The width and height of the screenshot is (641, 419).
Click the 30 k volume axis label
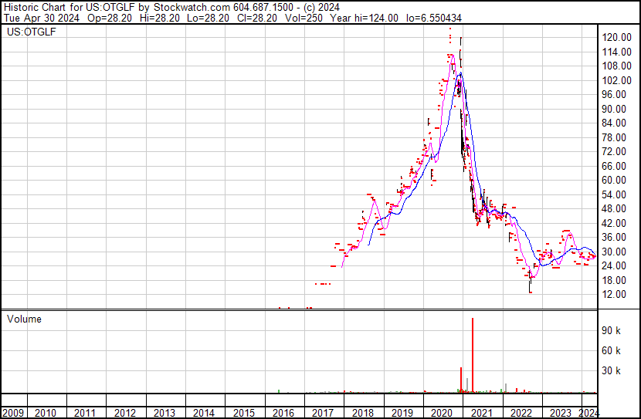click(611, 371)
